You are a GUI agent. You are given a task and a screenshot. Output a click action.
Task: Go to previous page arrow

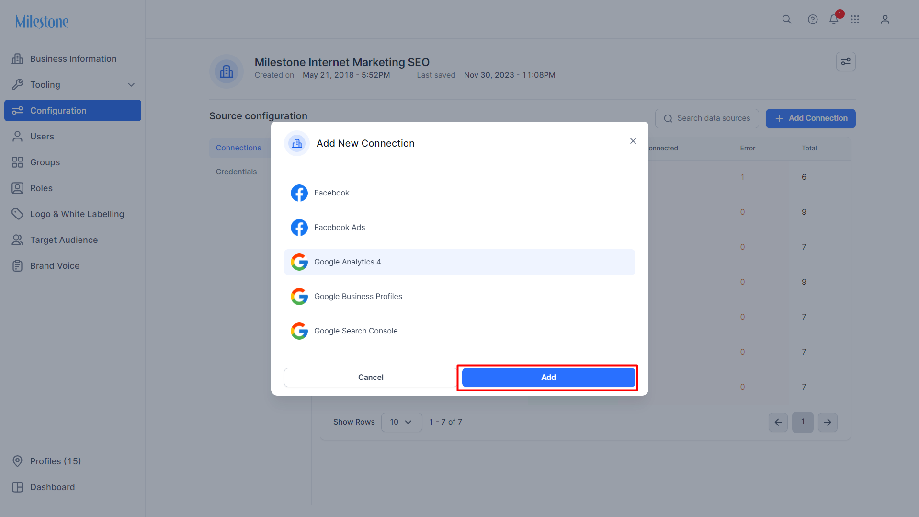[778, 422]
